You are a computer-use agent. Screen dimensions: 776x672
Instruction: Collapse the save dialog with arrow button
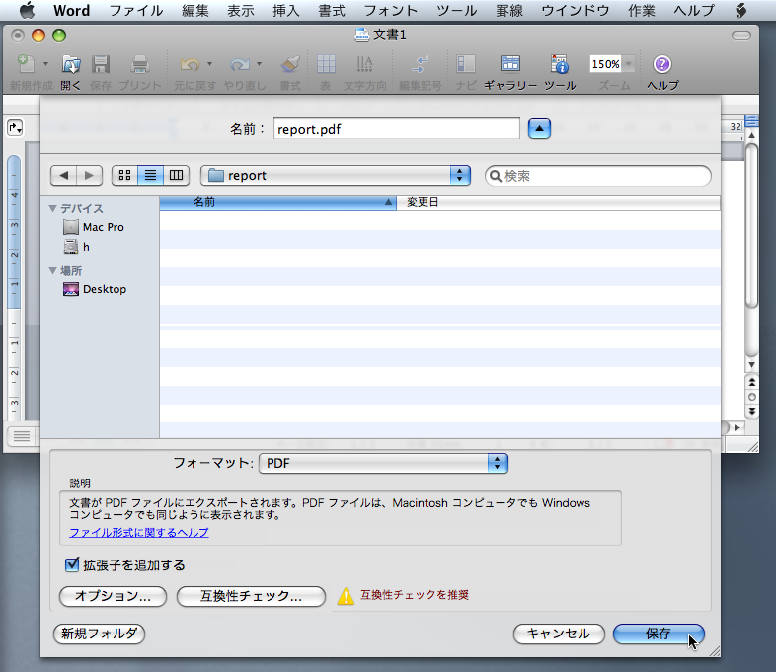539,128
